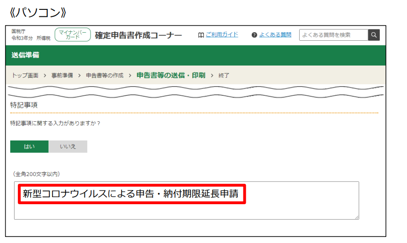Click the search magnifier button

[374, 35]
